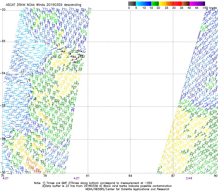Click the -22 latitude axis label
The height and width of the screenshot is (191, 218).
click(x=3, y=41)
